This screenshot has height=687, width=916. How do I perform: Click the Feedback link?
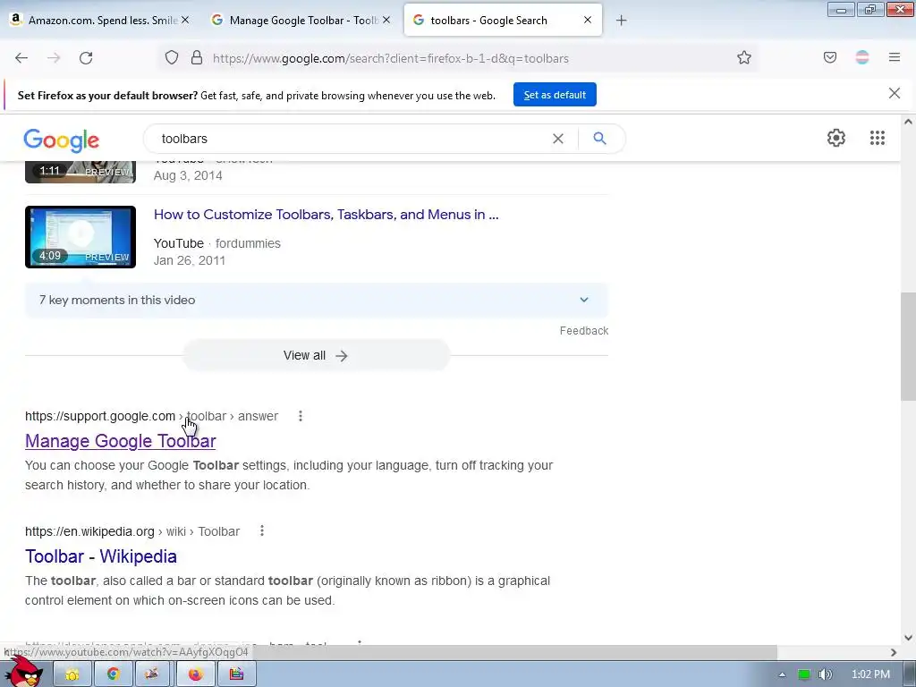point(584,331)
